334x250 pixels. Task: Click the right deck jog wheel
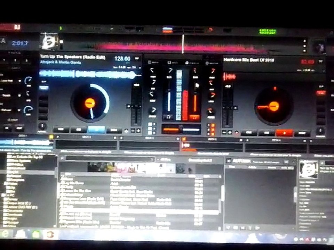(x=274, y=106)
